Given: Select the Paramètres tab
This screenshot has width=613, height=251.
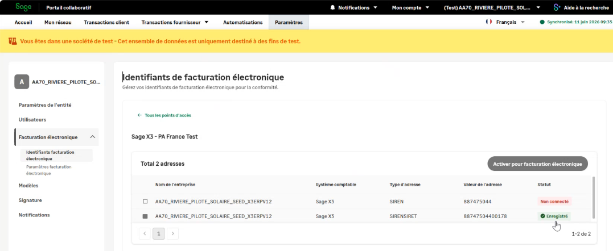Looking at the screenshot, I should pos(289,22).
